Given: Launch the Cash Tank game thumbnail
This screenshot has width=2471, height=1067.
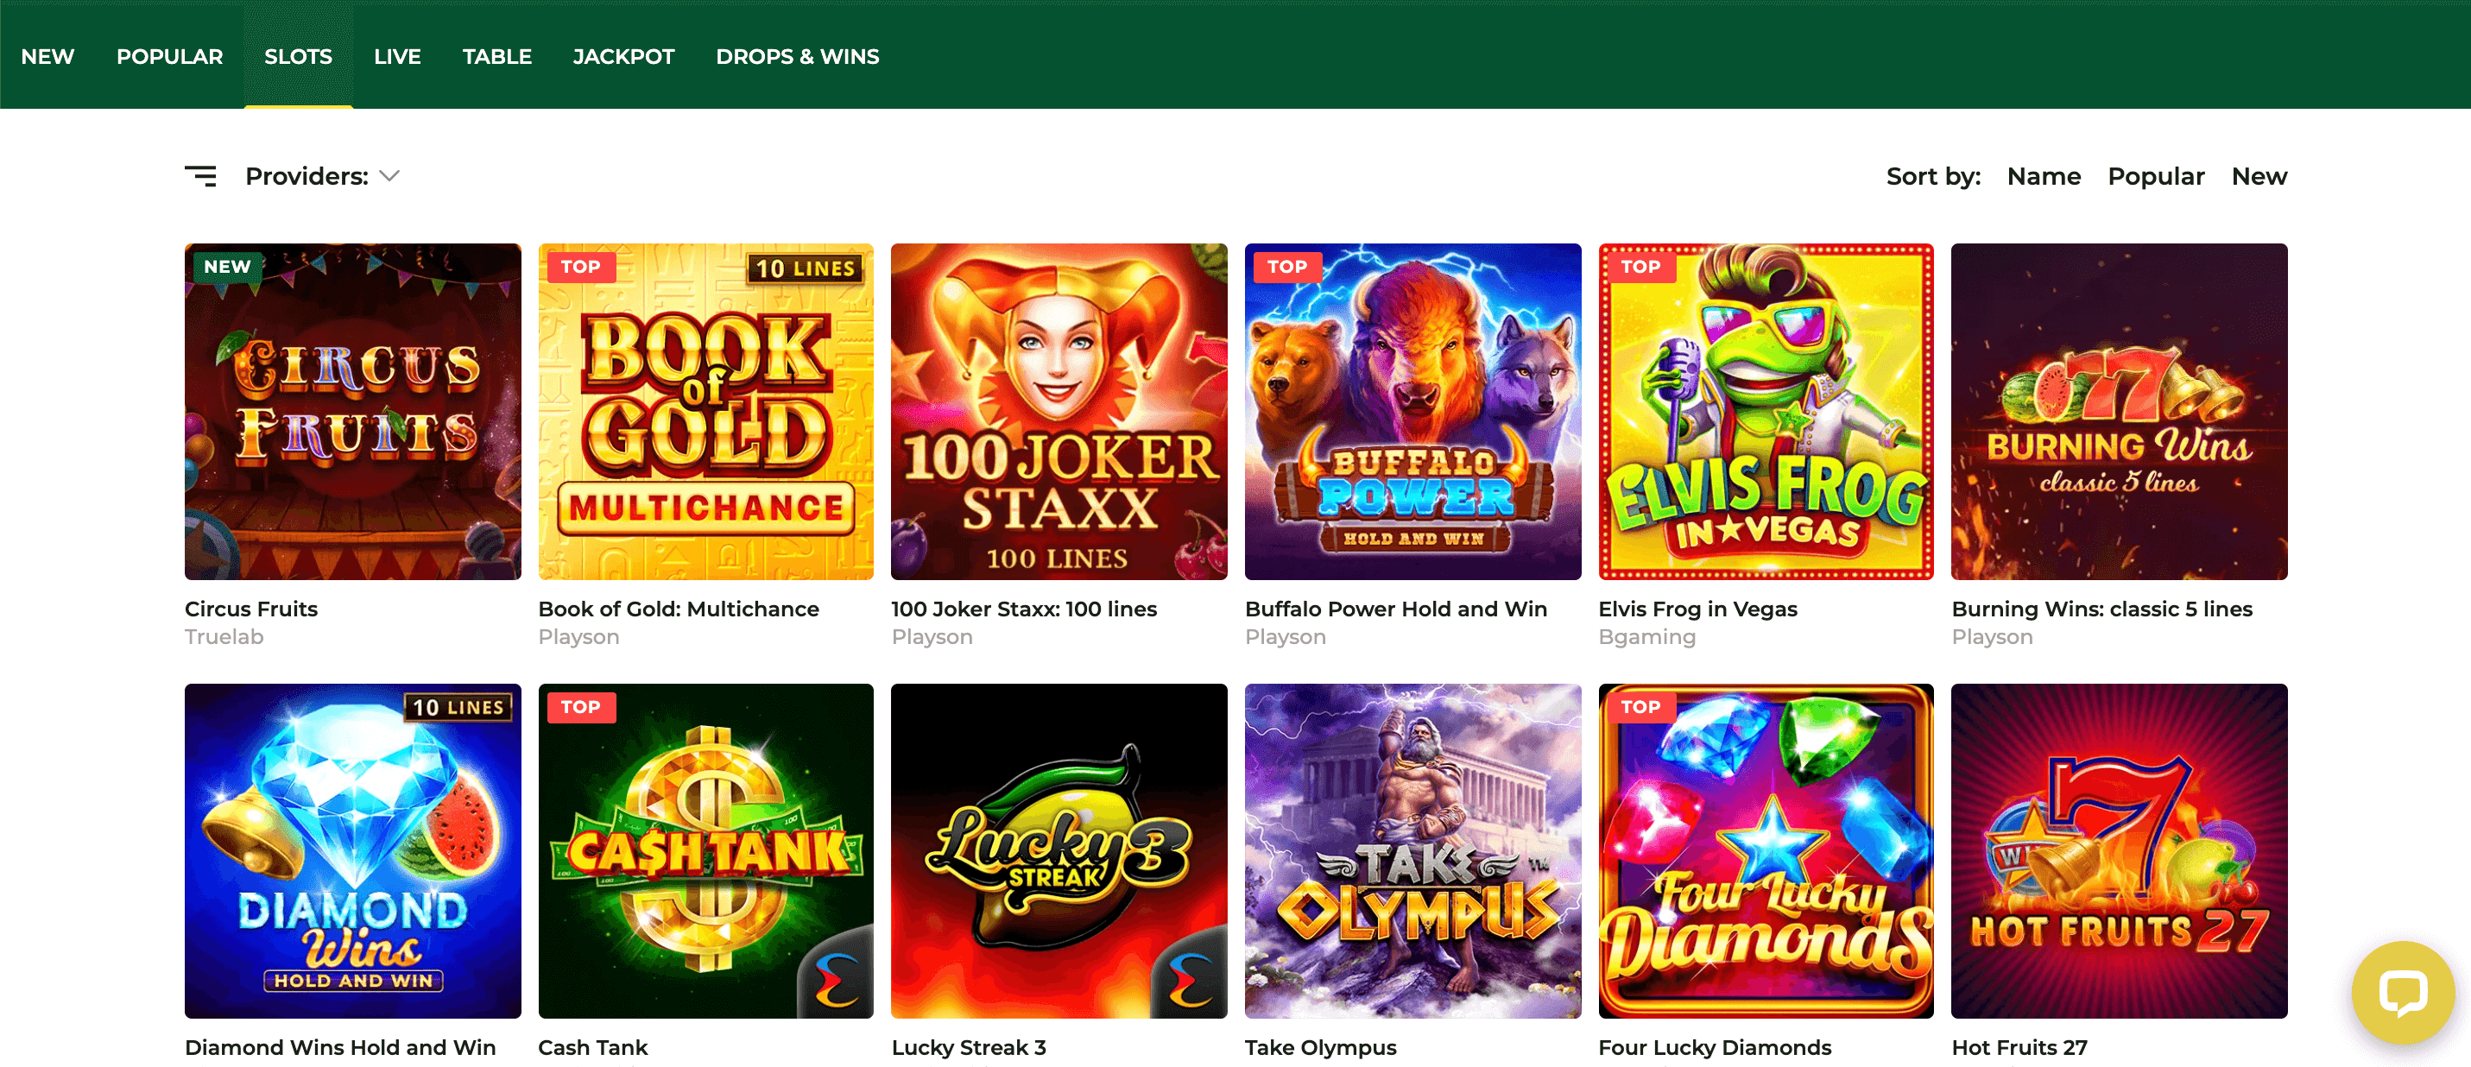Looking at the screenshot, I should coord(706,850).
